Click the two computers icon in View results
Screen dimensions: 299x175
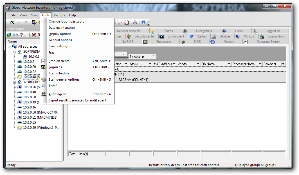click(x=15, y=35)
